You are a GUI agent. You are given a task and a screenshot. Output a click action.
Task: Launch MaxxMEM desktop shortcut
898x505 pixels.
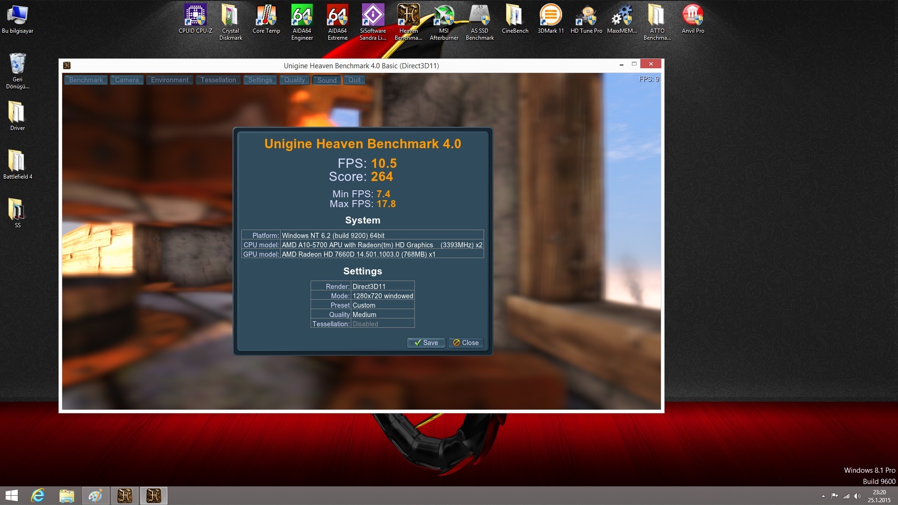coord(622,19)
